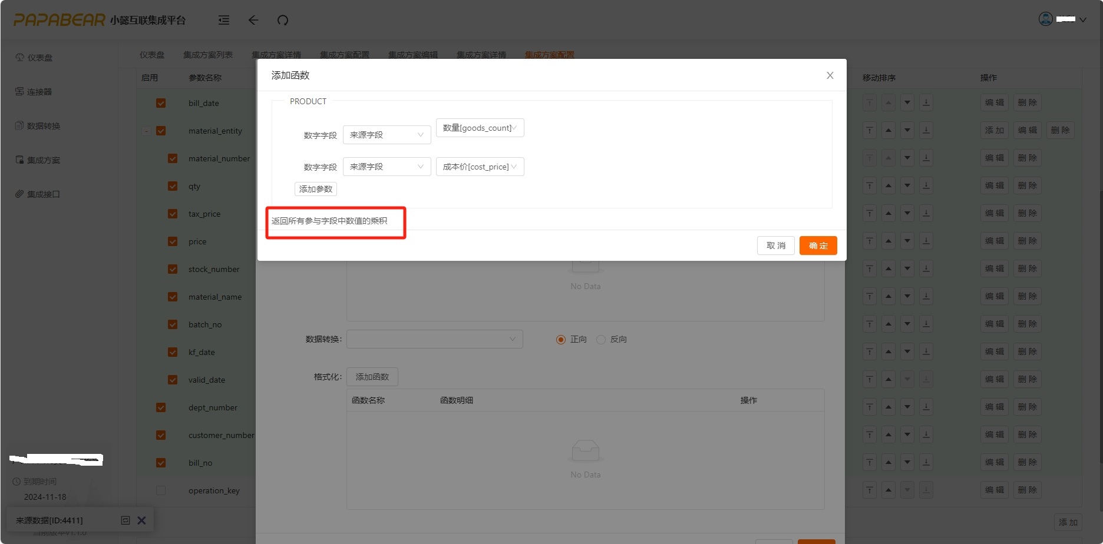Collapse the material_entity tree row
This screenshot has height=544, width=1103.
point(146,131)
